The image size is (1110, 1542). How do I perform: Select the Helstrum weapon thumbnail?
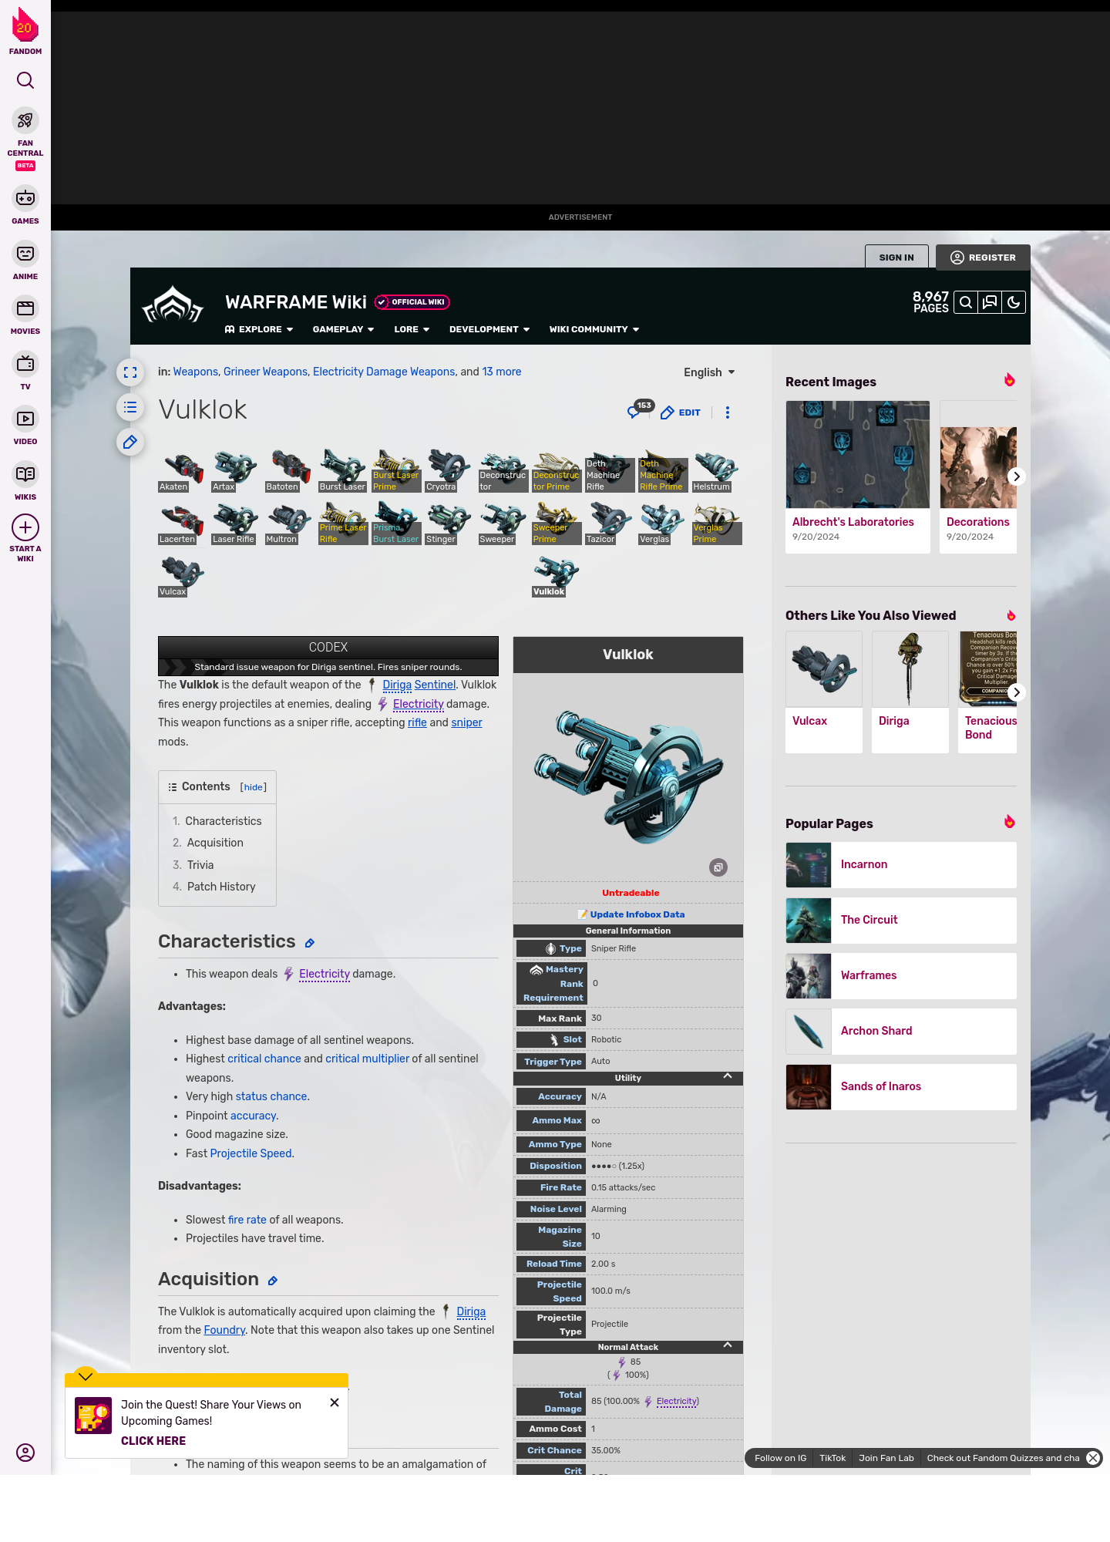pyautogui.click(x=716, y=470)
